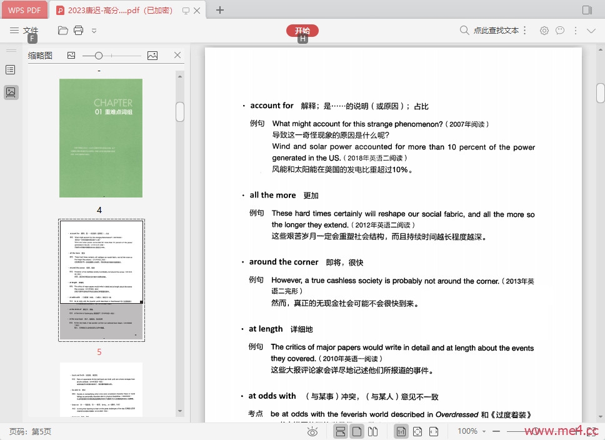605x440 pixels.
Task: Toggle eye protection mode icon
Action: coord(312,431)
